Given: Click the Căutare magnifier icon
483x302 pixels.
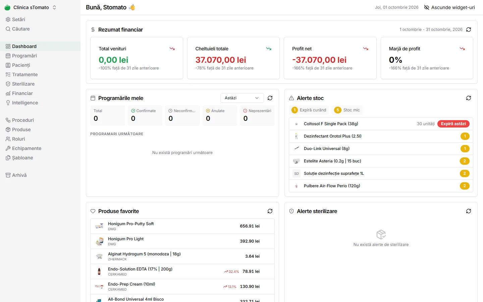Looking at the screenshot, I should pos(8,29).
